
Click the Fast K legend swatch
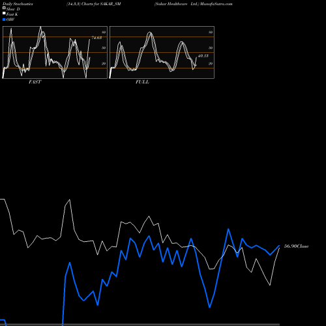coord(4,14)
